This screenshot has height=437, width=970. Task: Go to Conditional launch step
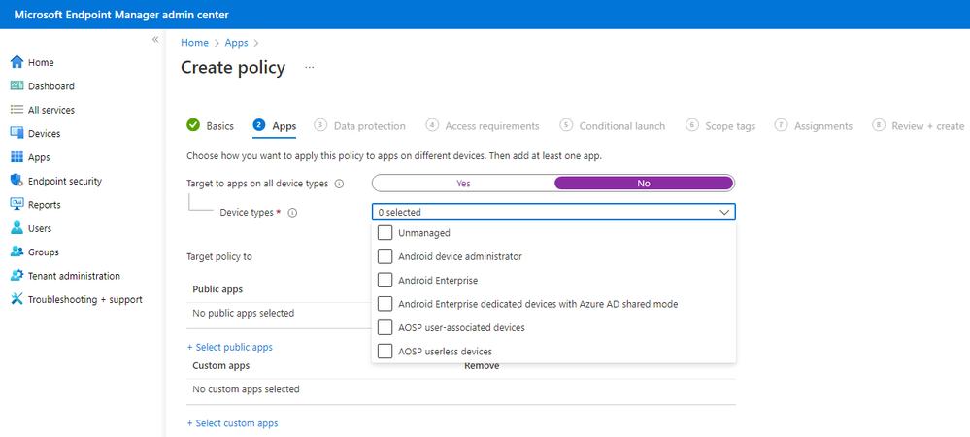pyautogui.click(x=613, y=125)
